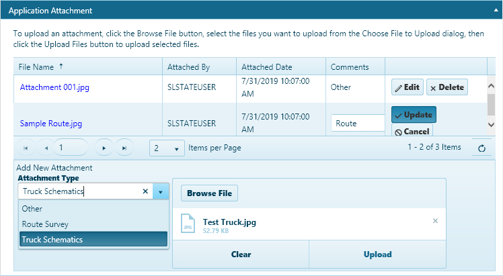503x276 pixels.
Task: Delete the Attachment 001.jpg row
Action: pos(447,87)
